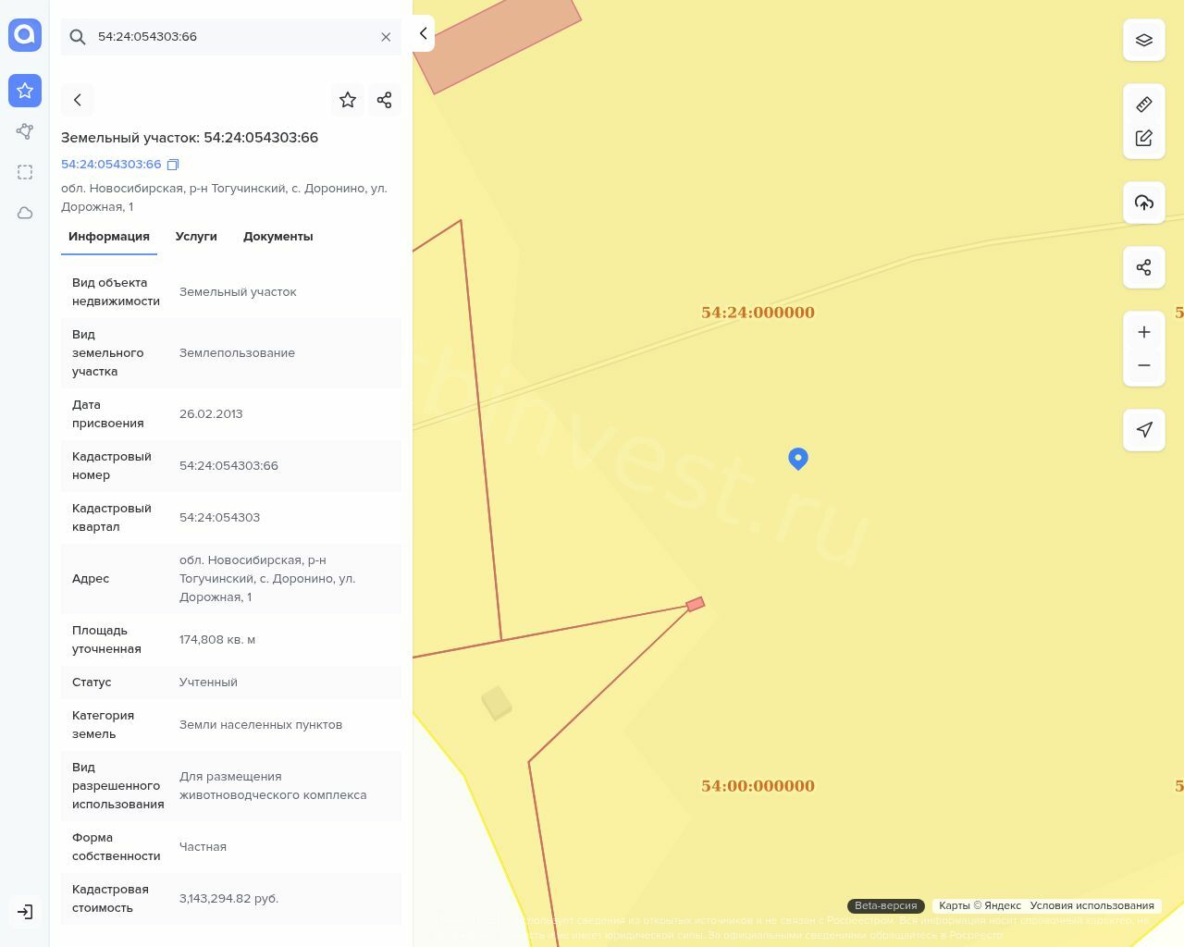Zoom in on the map
Screen dimensions: 1184x947
click(1143, 332)
